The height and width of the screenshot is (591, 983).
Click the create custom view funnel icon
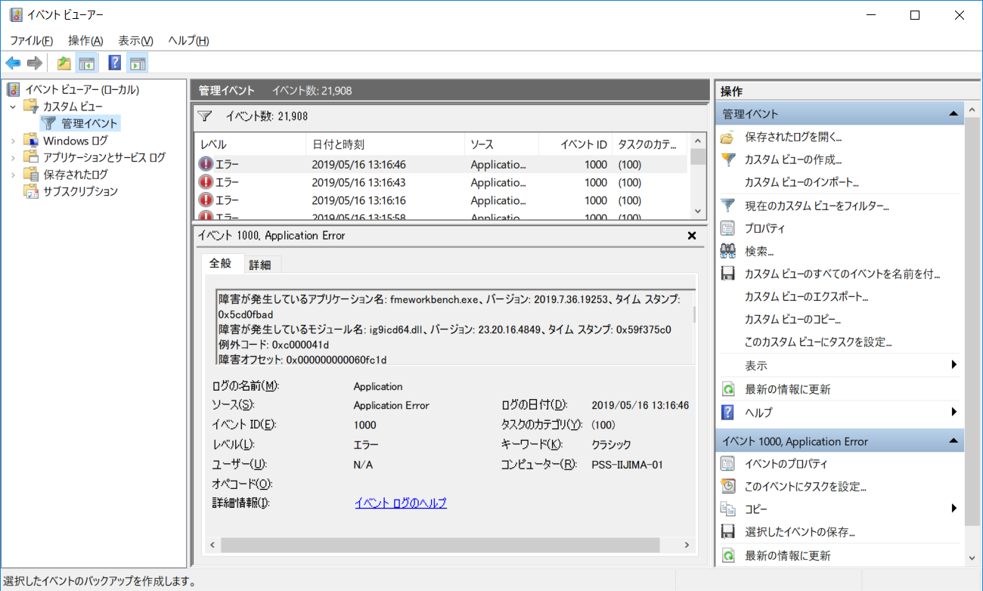coord(727,160)
